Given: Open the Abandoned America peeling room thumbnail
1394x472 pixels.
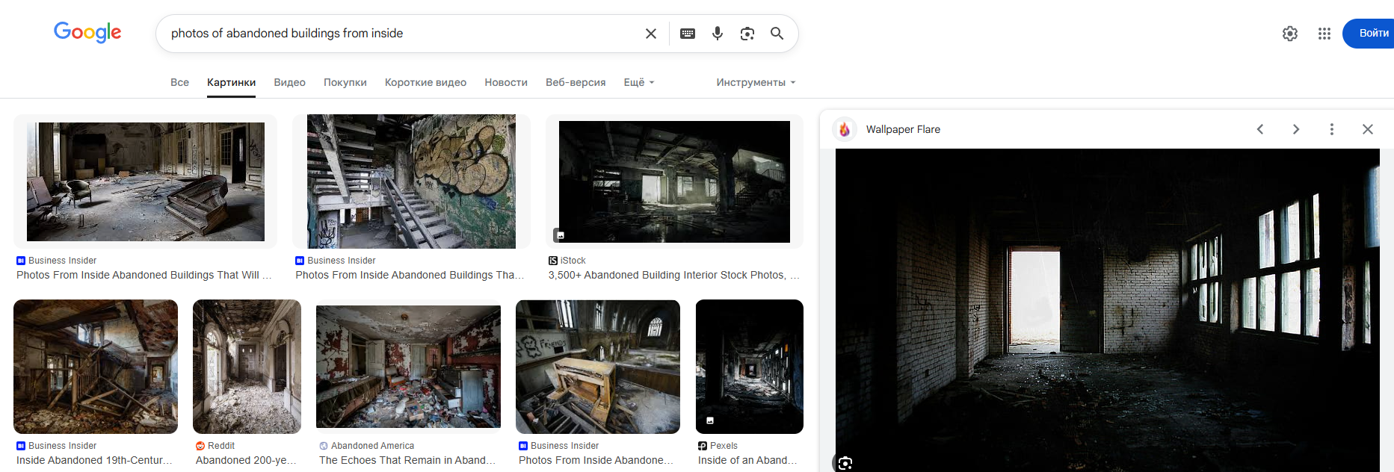Looking at the screenshot, I should coord(408,367).
